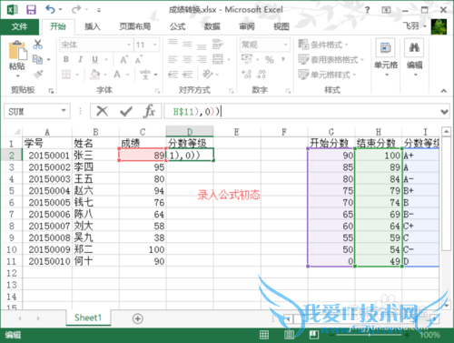Viewport: 454px width, 343px height.
Task: Switch to the 视图 View tab
Action: click(x=281, y=26)
